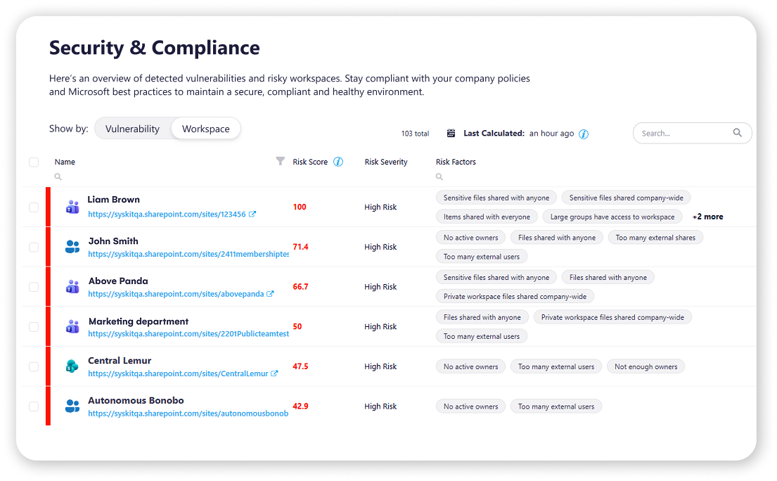777x481 pixels.
Task: Select the Liam Brown row checkbox
Action: [x=34, y=207]
